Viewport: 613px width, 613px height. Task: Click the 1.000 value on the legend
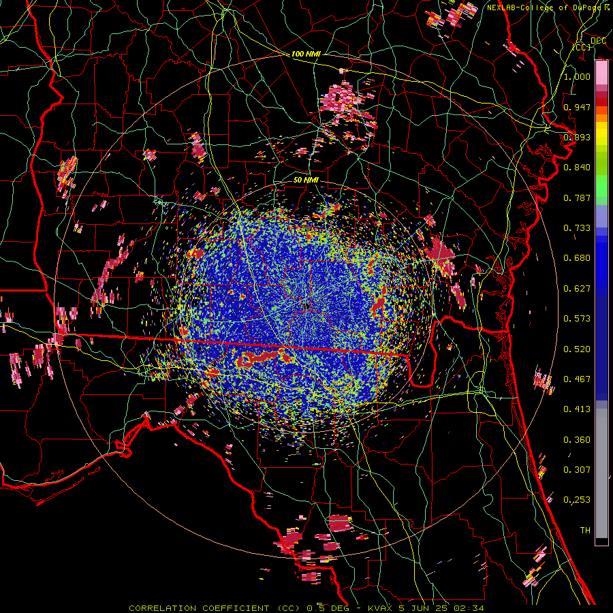pyautogui.click(x=577, y=76)
